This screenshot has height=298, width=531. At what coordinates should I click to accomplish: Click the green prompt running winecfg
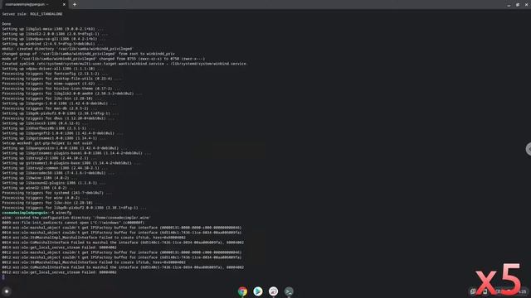click(x=37, y=213)
